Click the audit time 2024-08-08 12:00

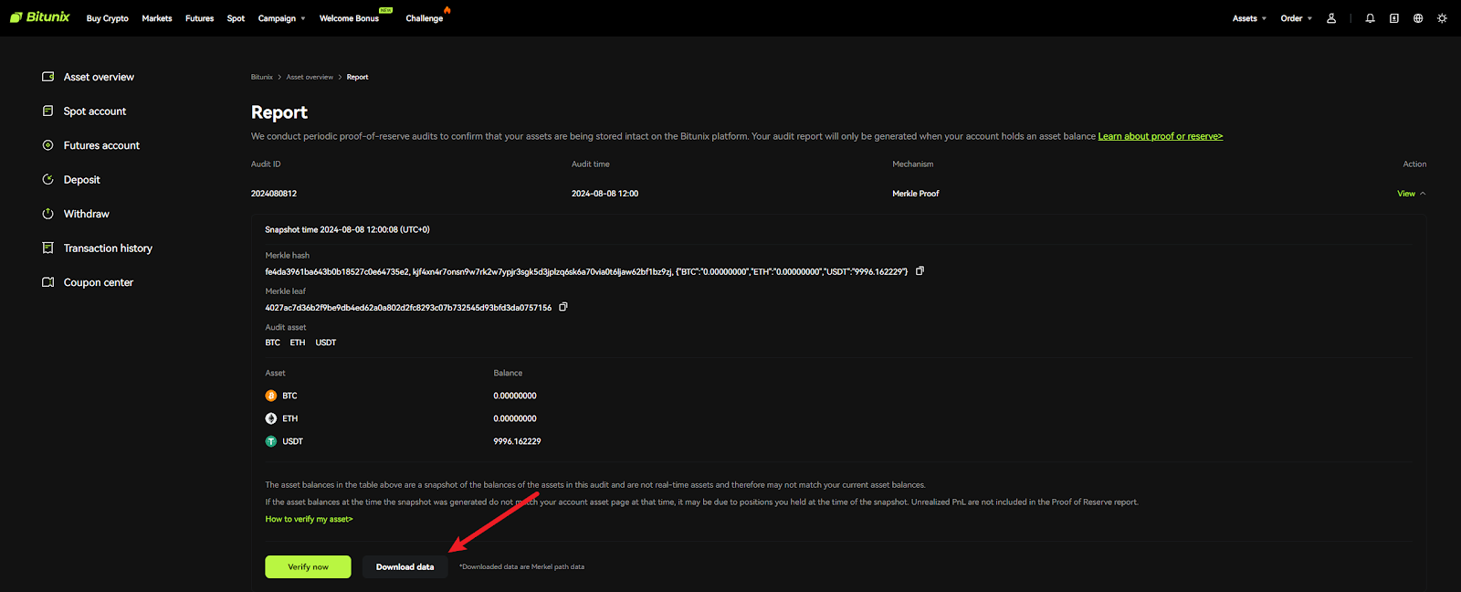tap(604, 194)
